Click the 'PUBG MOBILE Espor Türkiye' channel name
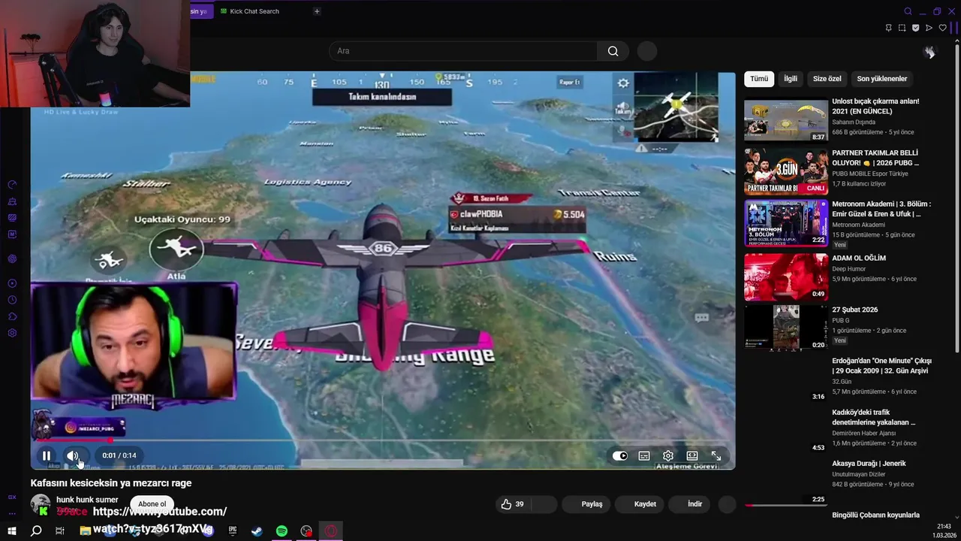The image size is (961, 541). pos(870,174)
